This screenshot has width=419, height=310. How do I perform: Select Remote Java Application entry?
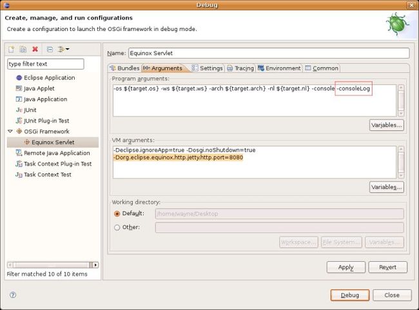tap(57, 153)
